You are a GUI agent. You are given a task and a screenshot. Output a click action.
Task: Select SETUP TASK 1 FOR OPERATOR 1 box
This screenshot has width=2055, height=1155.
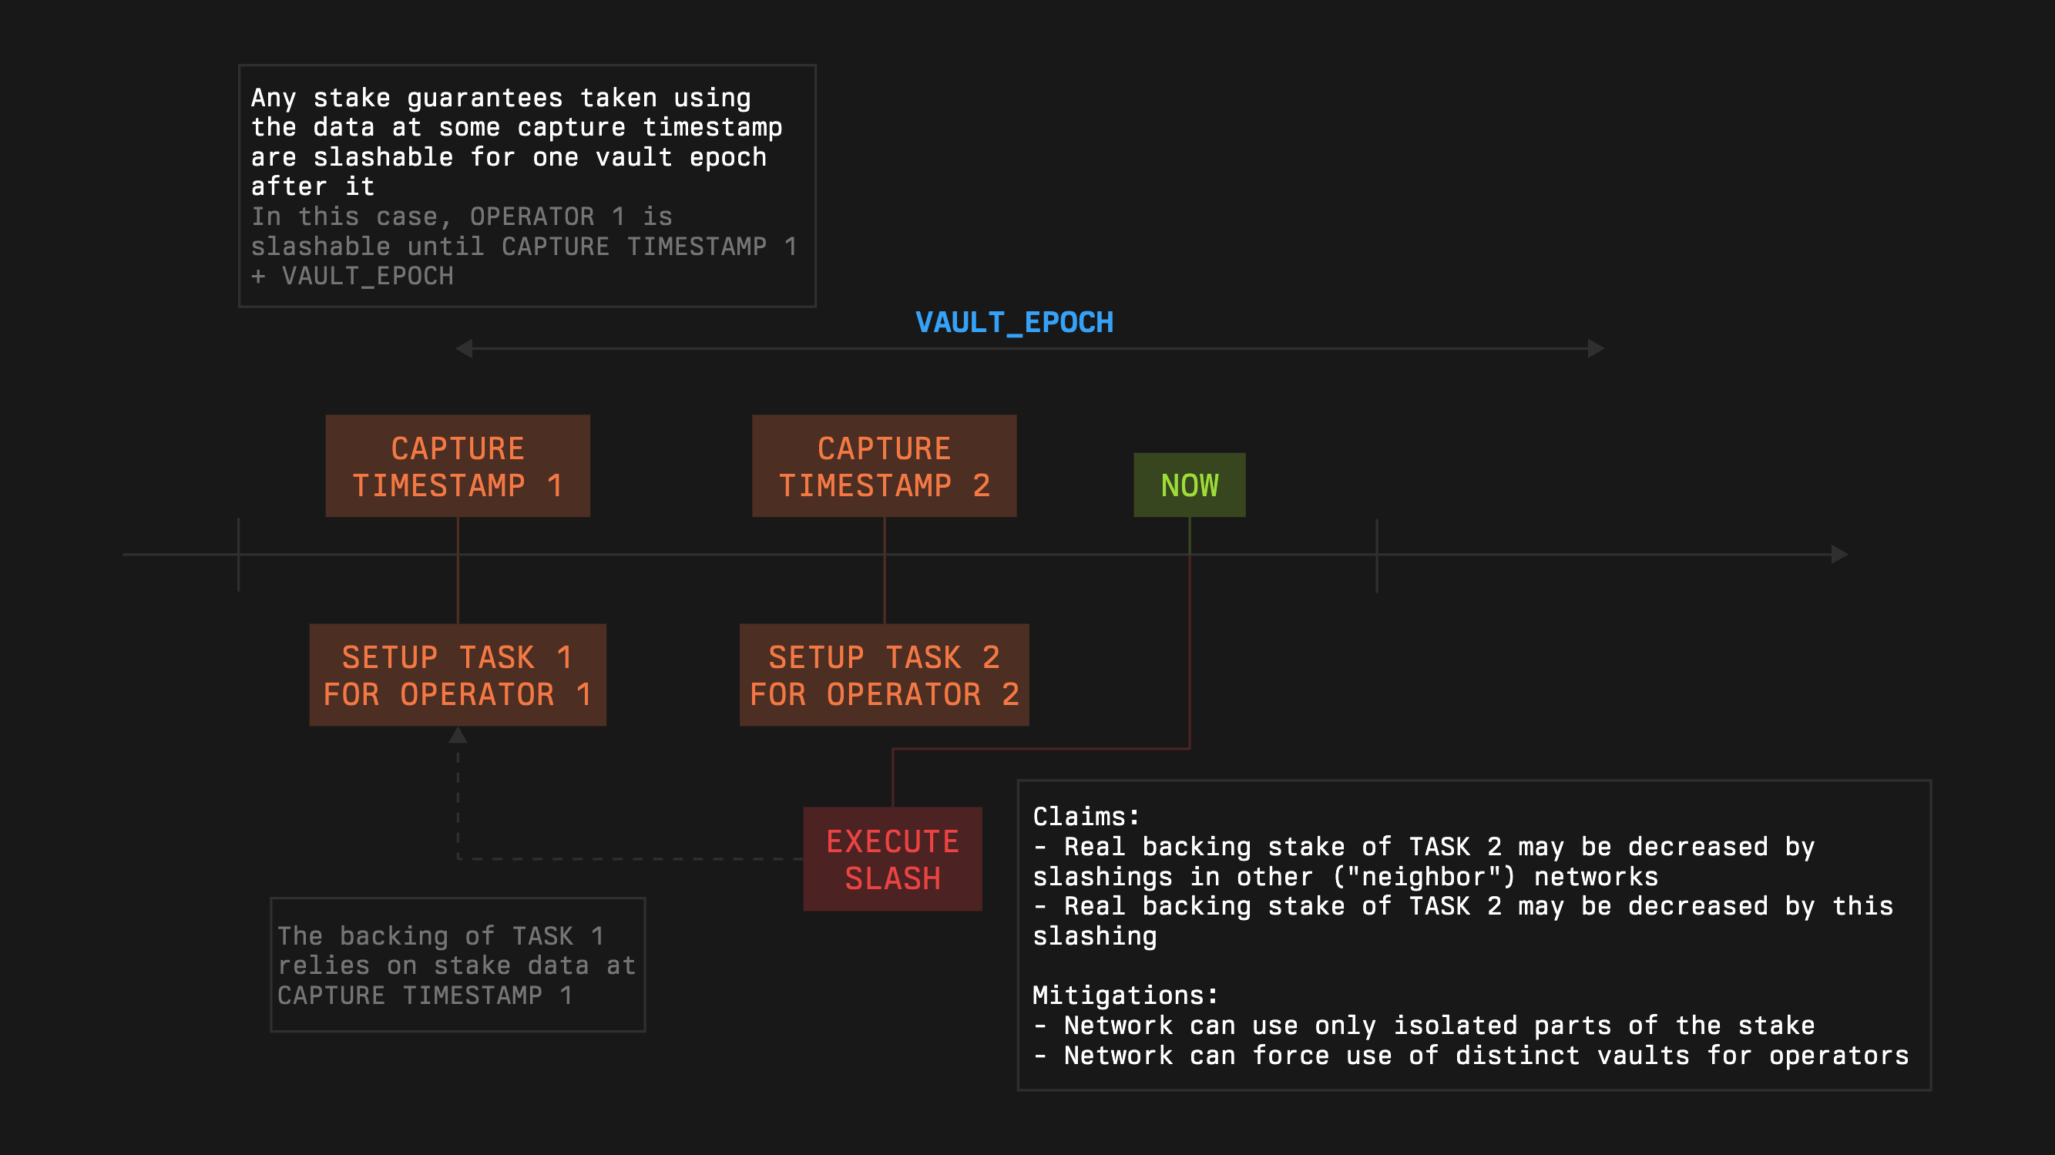pyautogui.click(x=457, y=675)
